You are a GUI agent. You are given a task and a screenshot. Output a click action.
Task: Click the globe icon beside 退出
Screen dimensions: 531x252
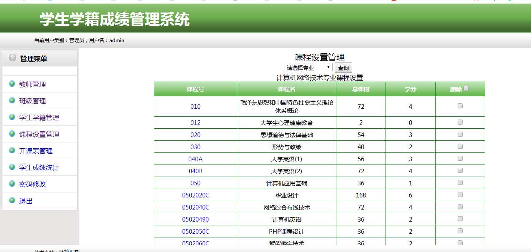coord(12,200)
